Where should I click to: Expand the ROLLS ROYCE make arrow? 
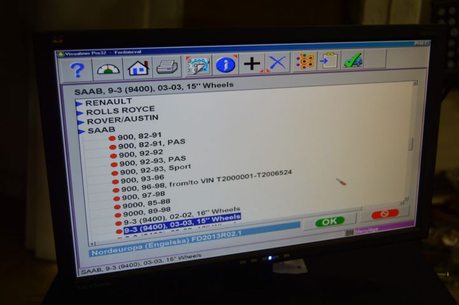click(80, 113)
